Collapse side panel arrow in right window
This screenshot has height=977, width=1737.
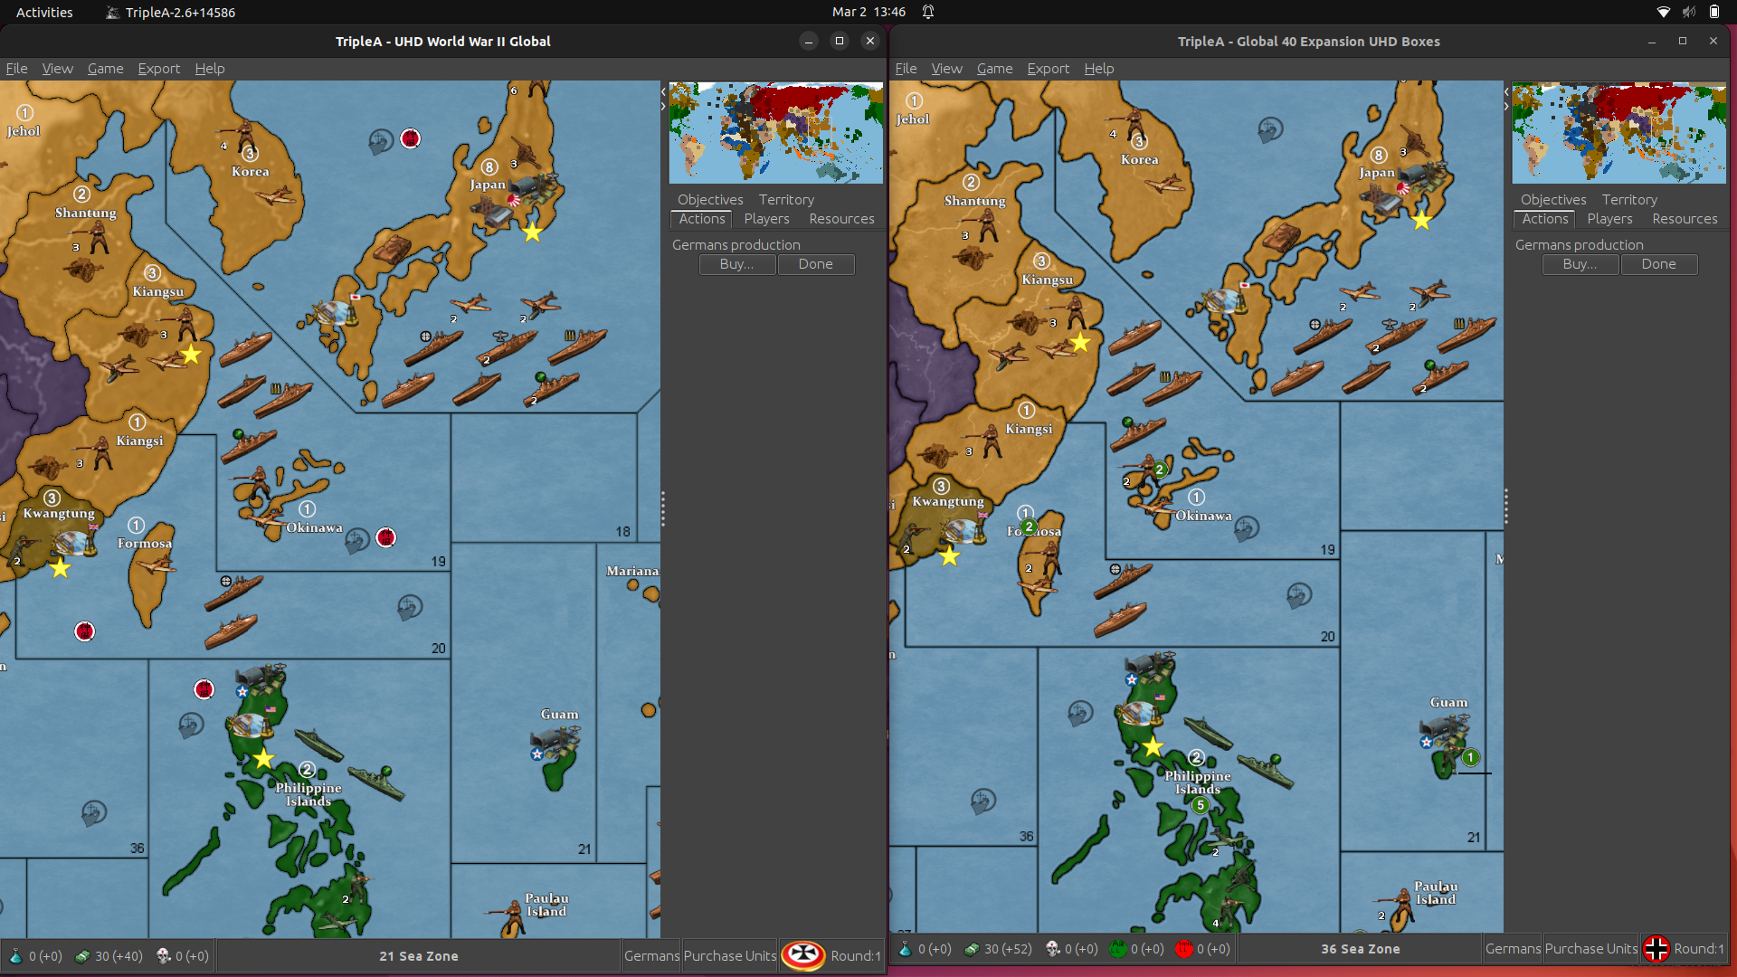tap(1506, 107)
